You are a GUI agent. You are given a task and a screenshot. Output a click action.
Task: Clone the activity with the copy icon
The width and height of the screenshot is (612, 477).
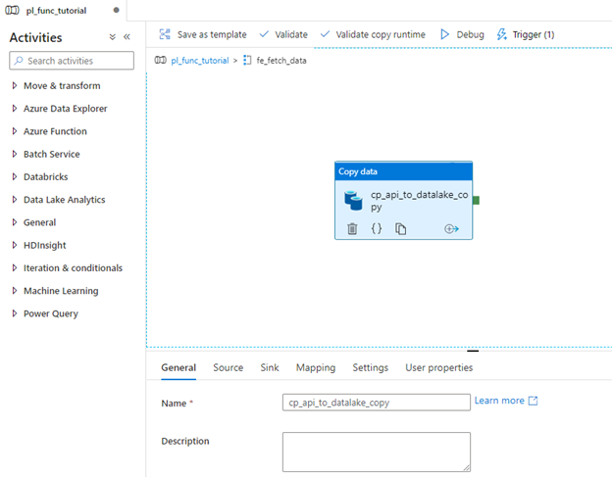pyautogui.click(x=400, y=228)
